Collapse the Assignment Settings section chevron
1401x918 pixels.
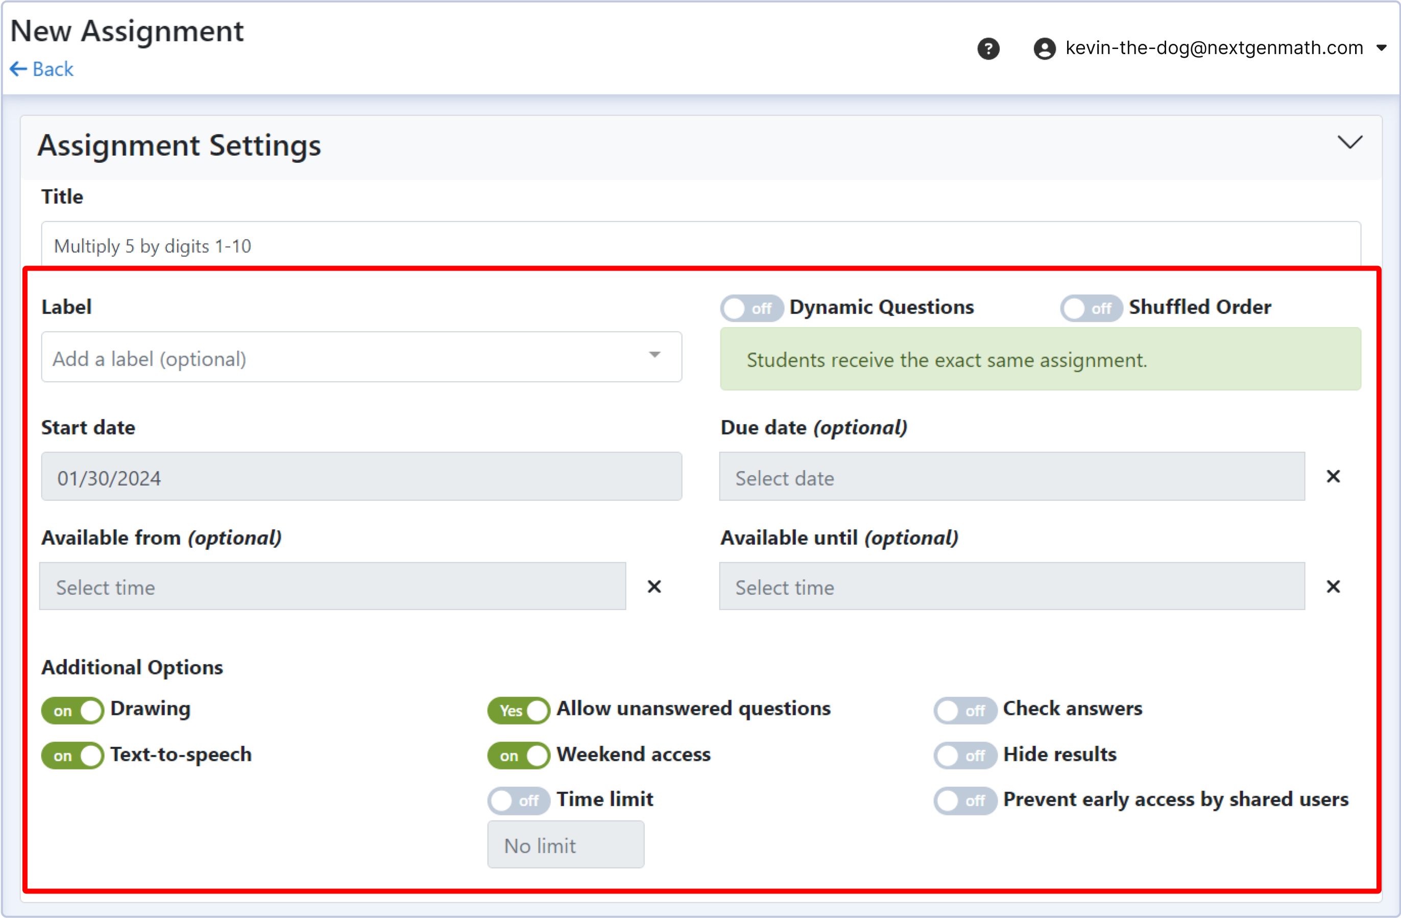pyautogui.click(x=1349, y=142)
